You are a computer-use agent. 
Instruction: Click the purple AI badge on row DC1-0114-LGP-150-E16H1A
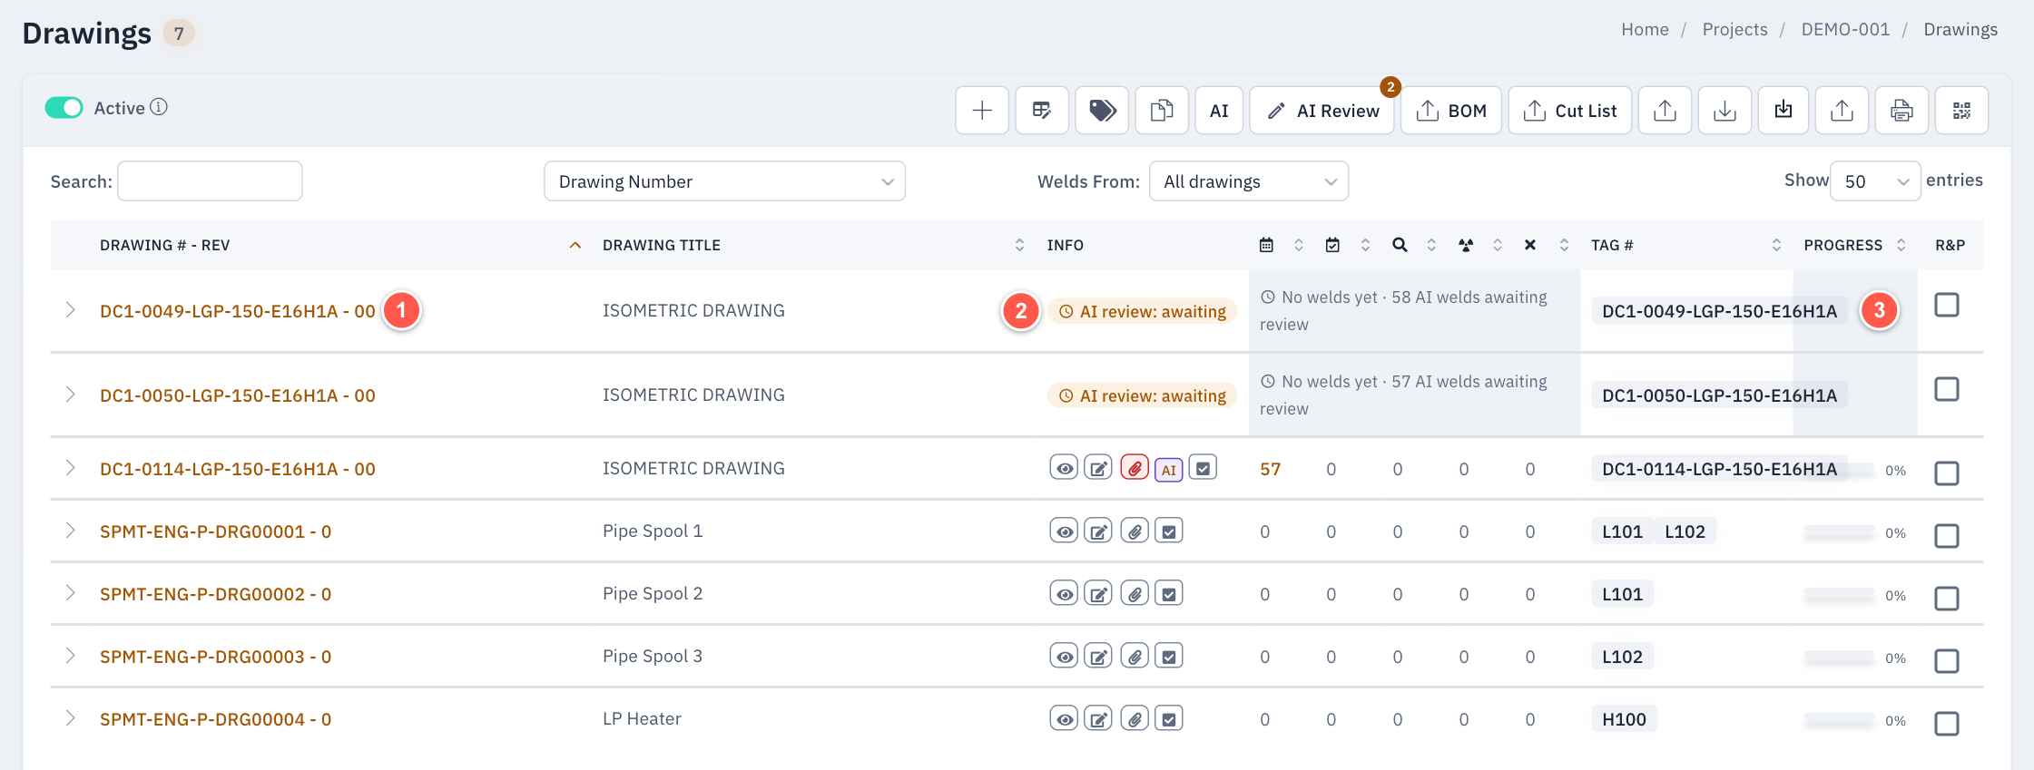tap(1169, 469)
